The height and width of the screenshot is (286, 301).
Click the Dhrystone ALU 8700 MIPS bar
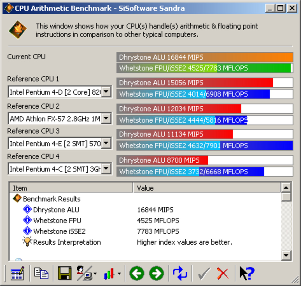205,160
